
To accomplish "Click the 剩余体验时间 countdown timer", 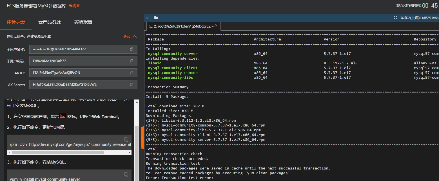I will [417, 5].
